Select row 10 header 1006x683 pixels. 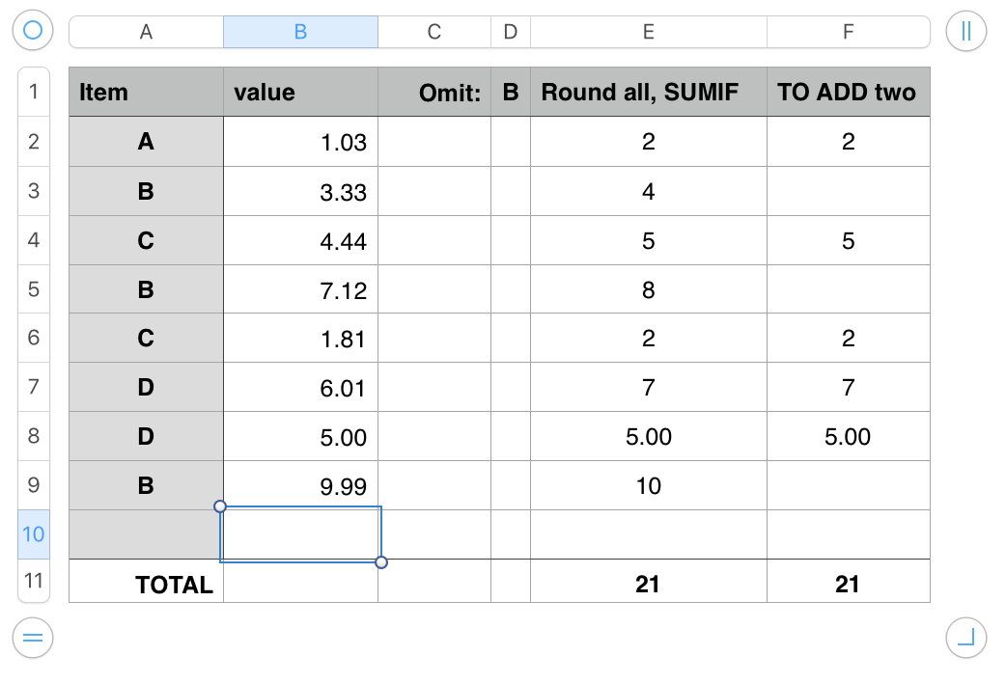[34, 533]
